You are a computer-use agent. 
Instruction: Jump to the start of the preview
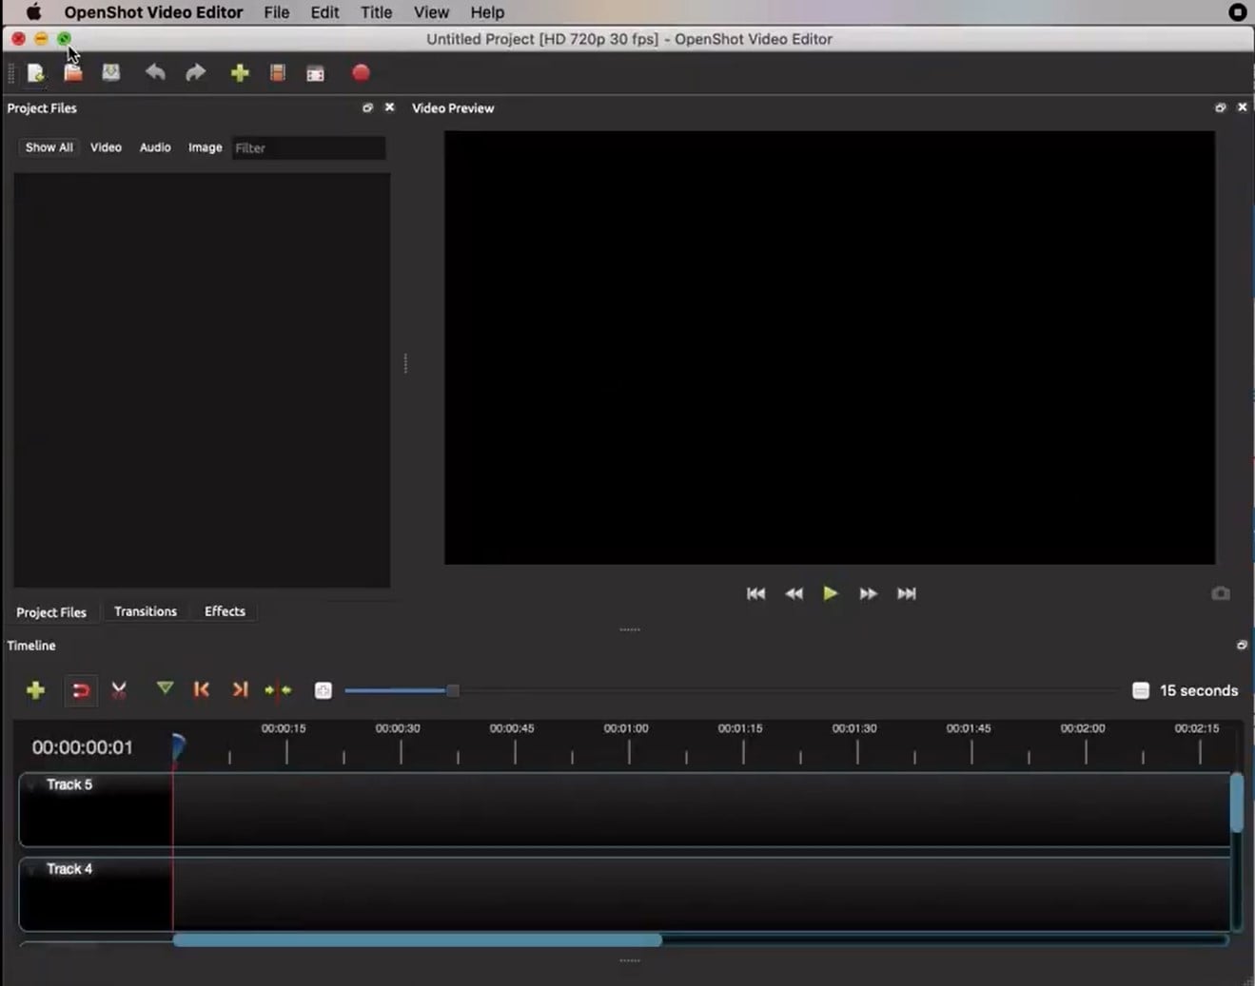pos(755,593)
